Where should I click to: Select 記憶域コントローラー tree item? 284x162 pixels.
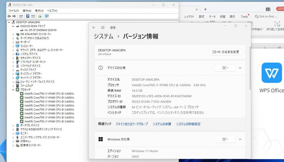[x=31, y=145]
